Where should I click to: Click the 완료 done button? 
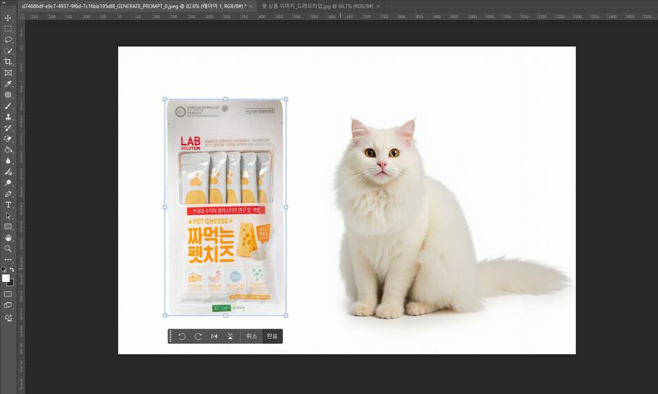(272, 336)
